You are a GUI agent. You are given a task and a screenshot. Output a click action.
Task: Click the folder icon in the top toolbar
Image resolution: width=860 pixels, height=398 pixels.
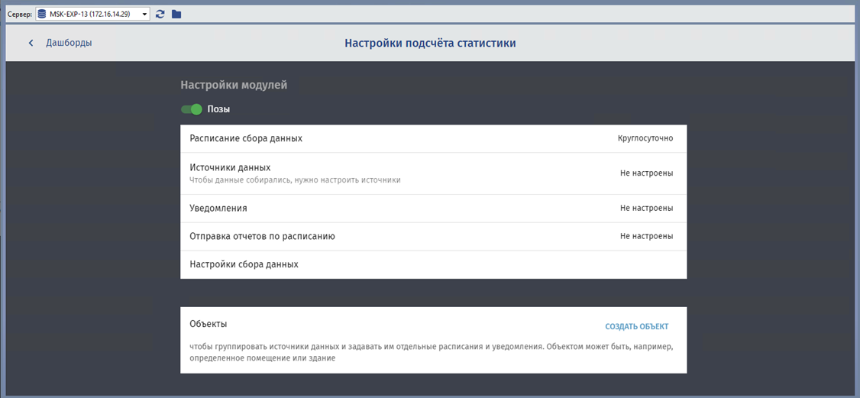click(176, 14)
